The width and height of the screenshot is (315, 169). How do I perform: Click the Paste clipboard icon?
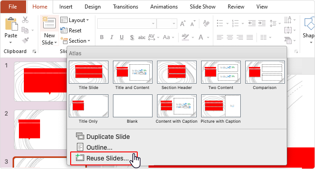[11, 24]
